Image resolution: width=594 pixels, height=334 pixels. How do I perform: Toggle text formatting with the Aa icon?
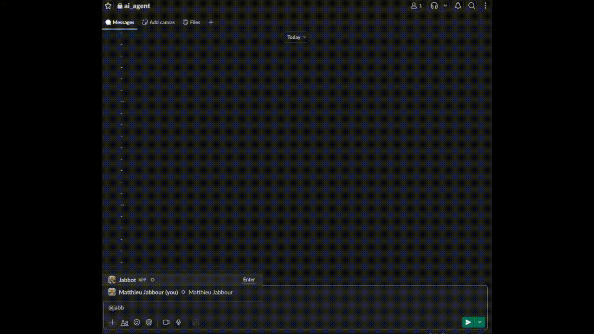click(x=124, y=322)
